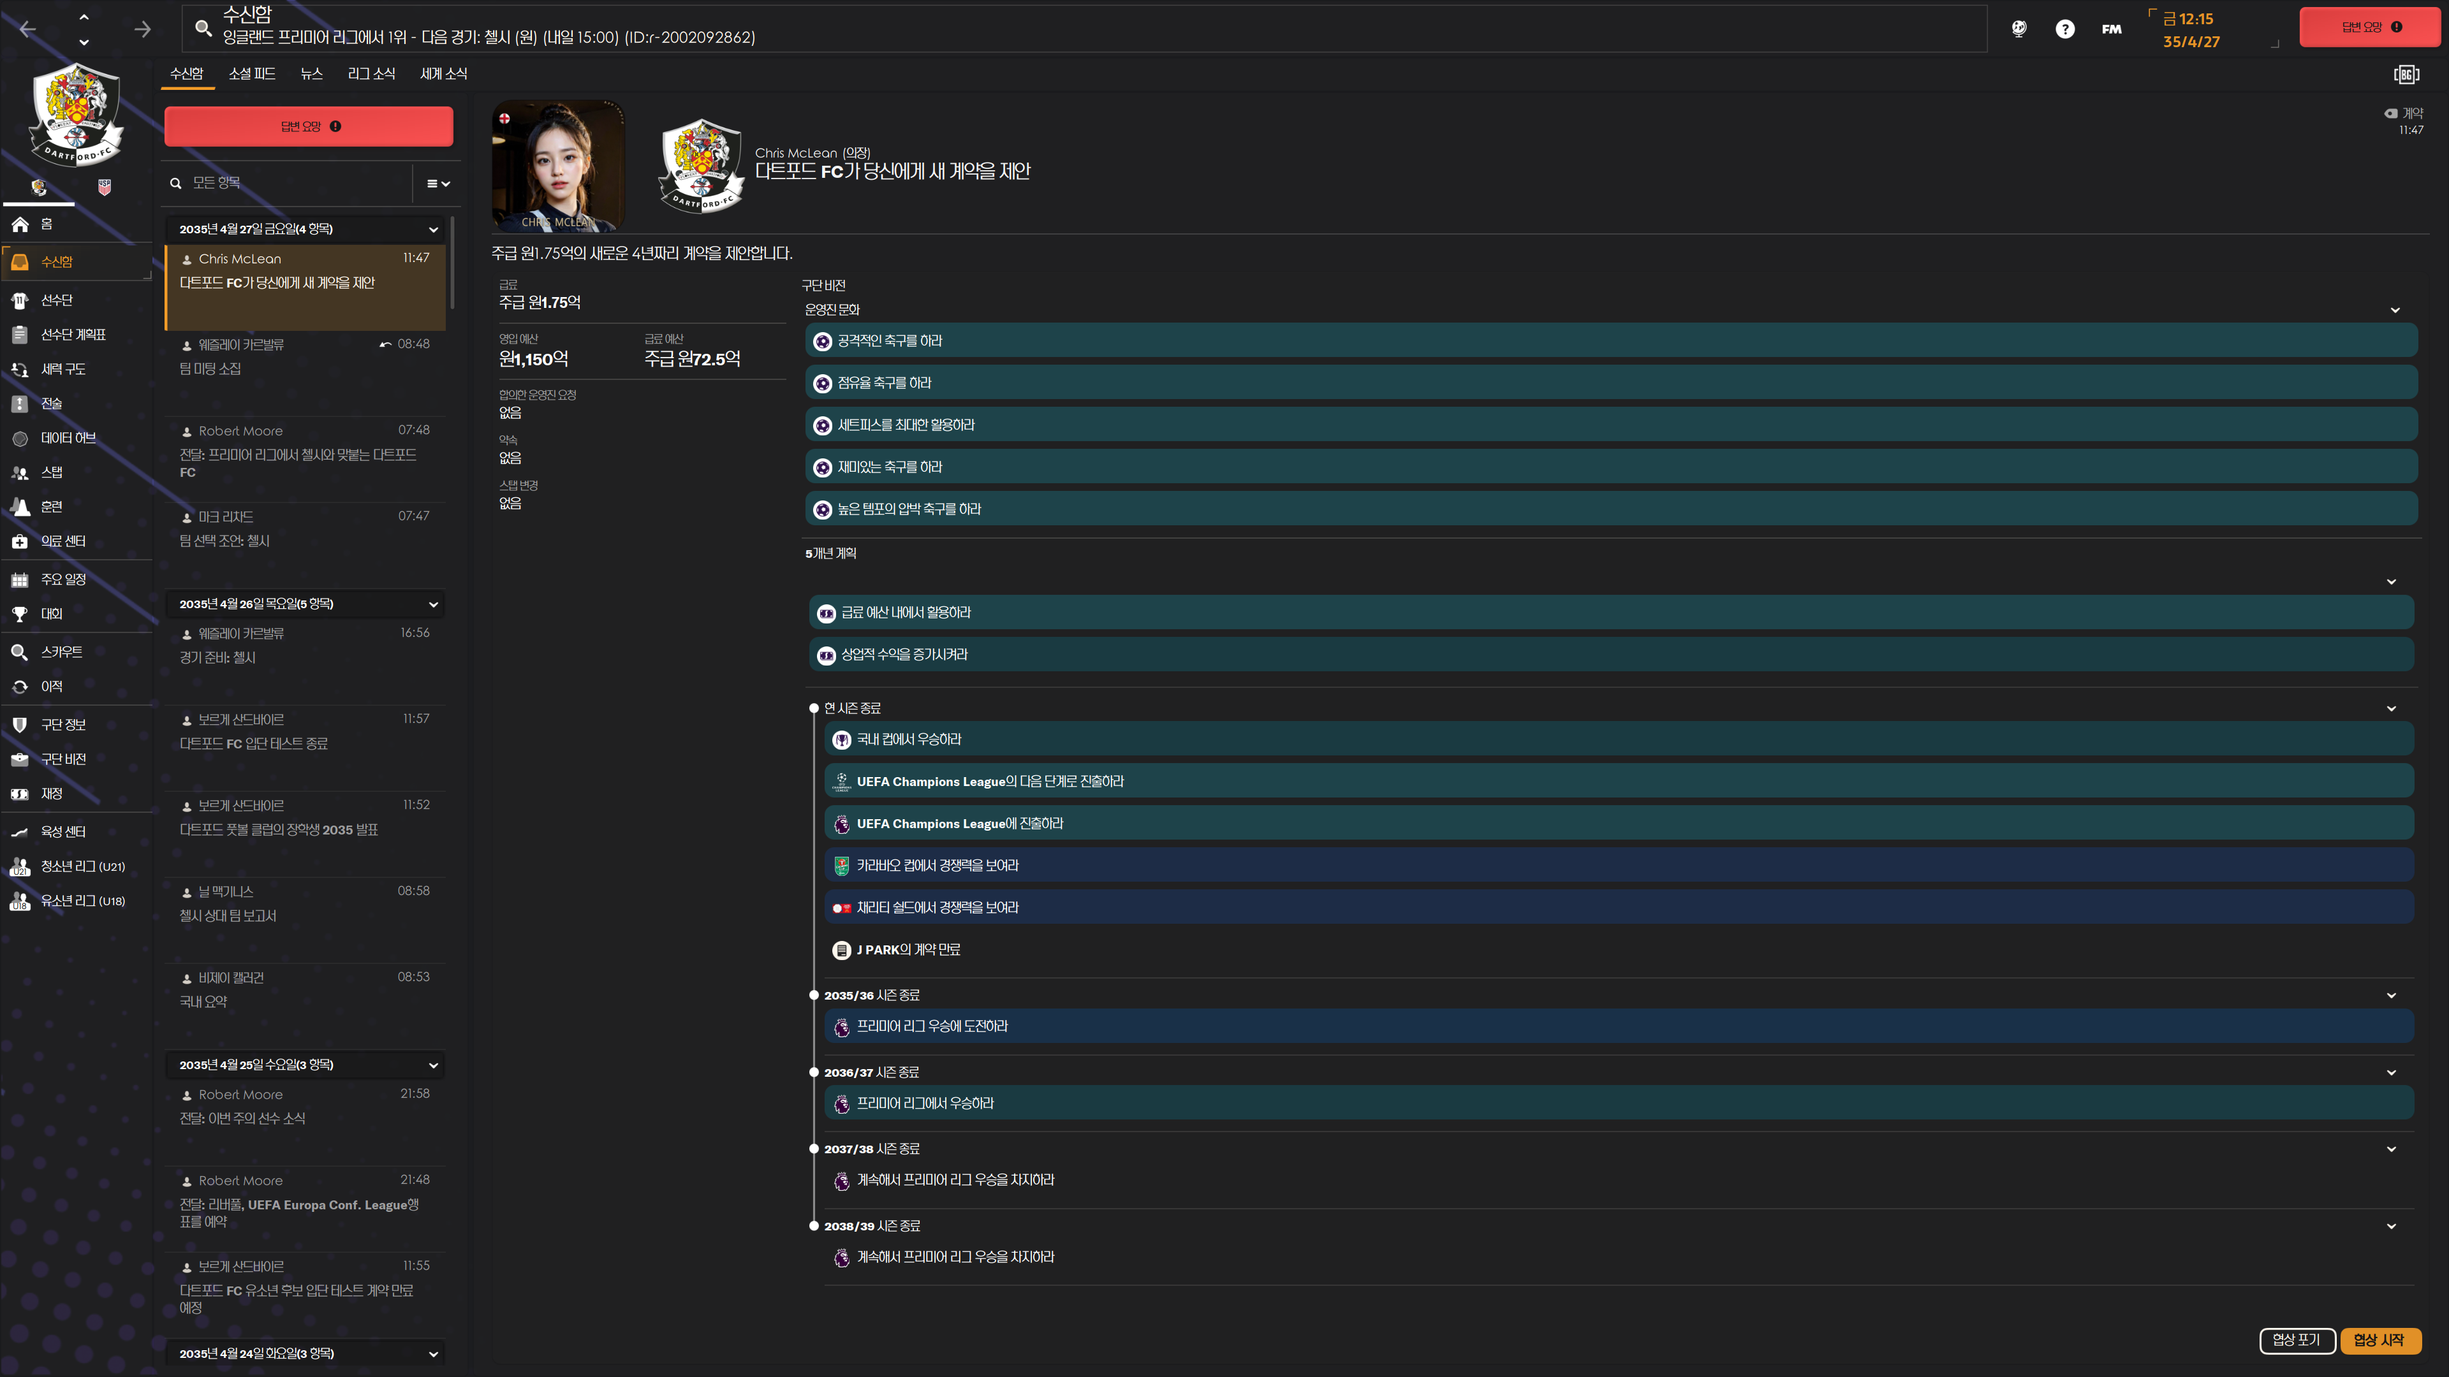The width and height of the screenshot is (2449, 1377).
Task: Open the Finances (재정) icon
Action: (x=20, y=794)
